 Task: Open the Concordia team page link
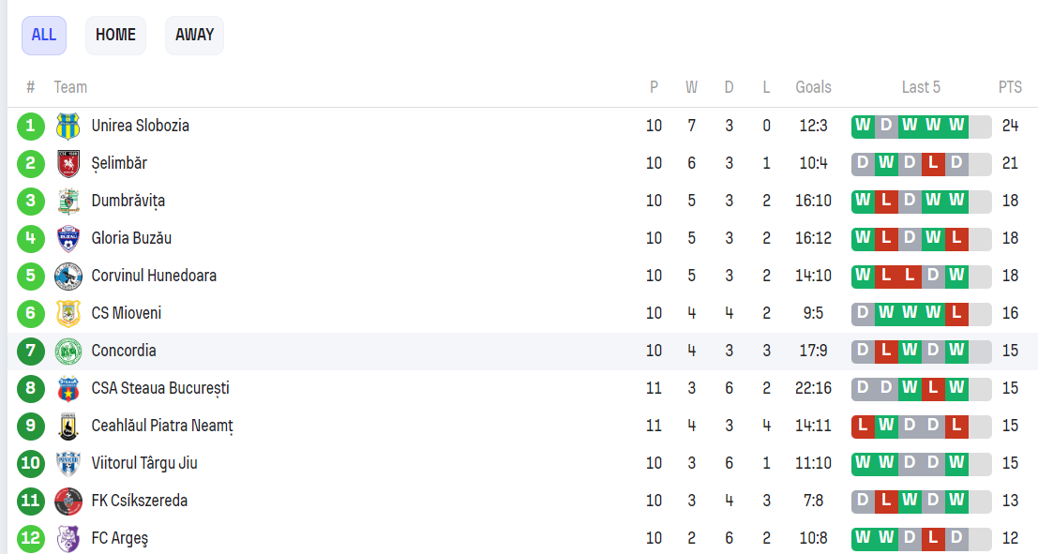tap(124, 351)
